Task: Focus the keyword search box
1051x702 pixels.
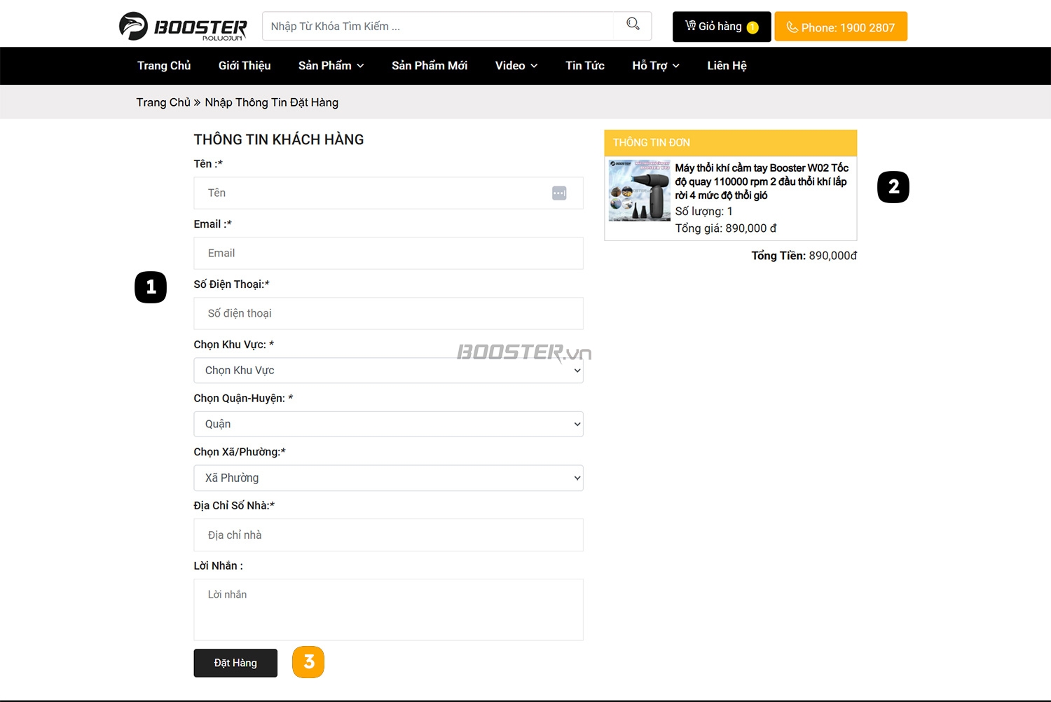Action: point(439,26)
